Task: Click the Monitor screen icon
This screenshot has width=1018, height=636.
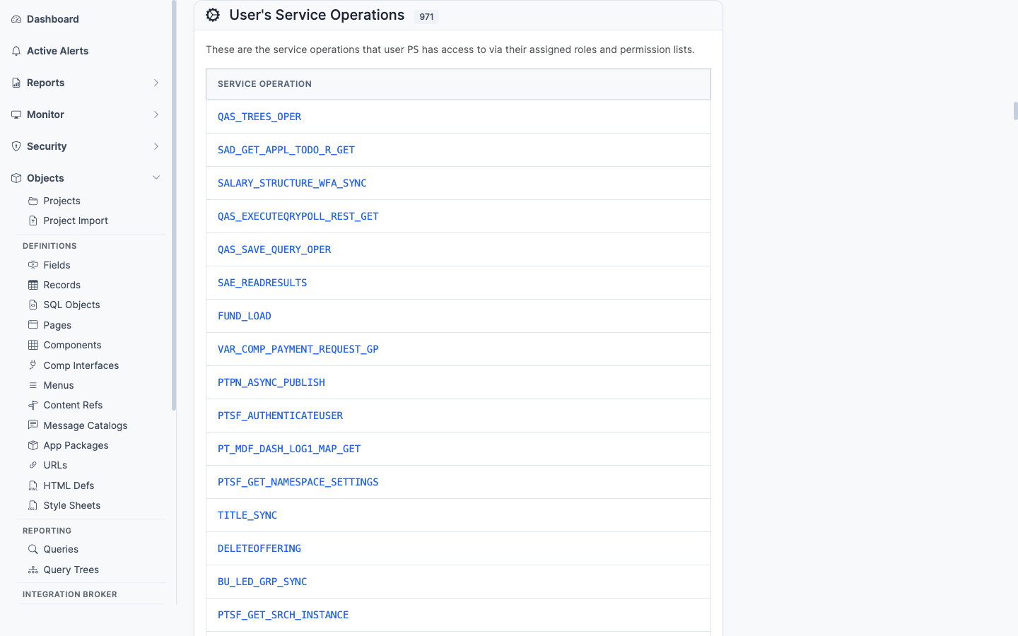Action: (16, 114)
